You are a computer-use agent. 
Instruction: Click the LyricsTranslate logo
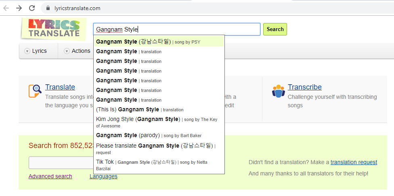pyautogui.click(x=54, y=29)
